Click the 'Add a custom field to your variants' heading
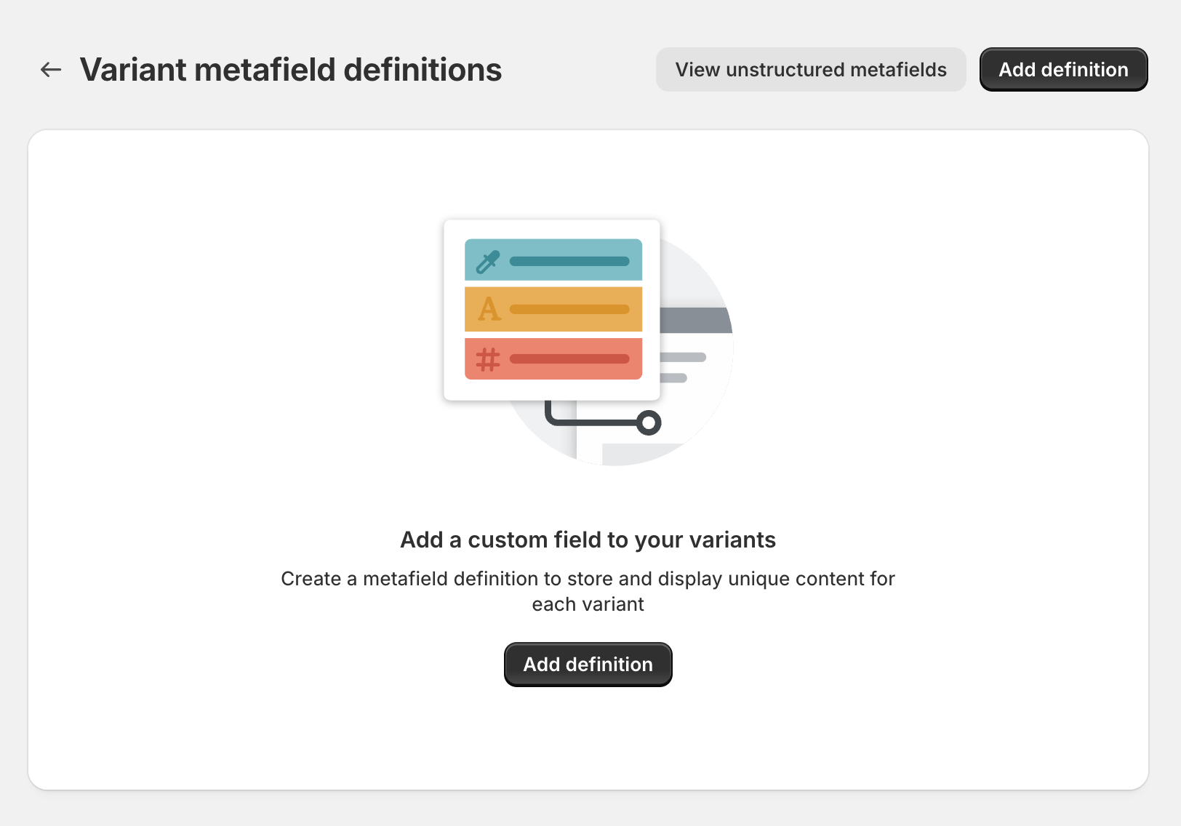Image resolution: width=1181 pixels, height=826 pixels. point(588,540)
